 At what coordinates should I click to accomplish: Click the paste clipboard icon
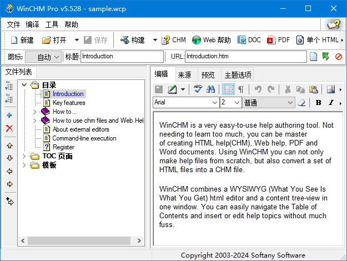pyautogui.click(x=313, y=89)
